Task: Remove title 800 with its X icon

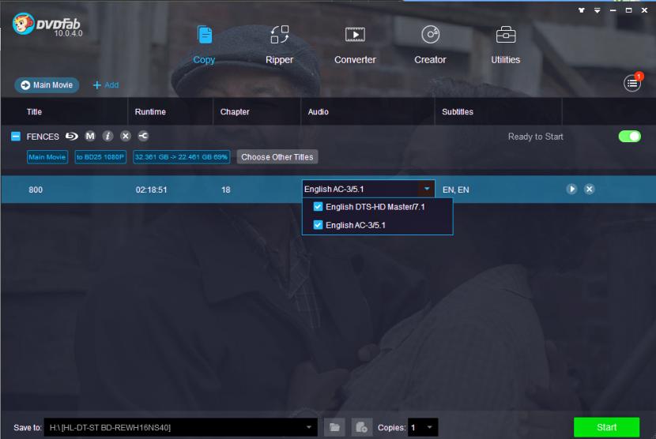Action: tap(589, 189)
